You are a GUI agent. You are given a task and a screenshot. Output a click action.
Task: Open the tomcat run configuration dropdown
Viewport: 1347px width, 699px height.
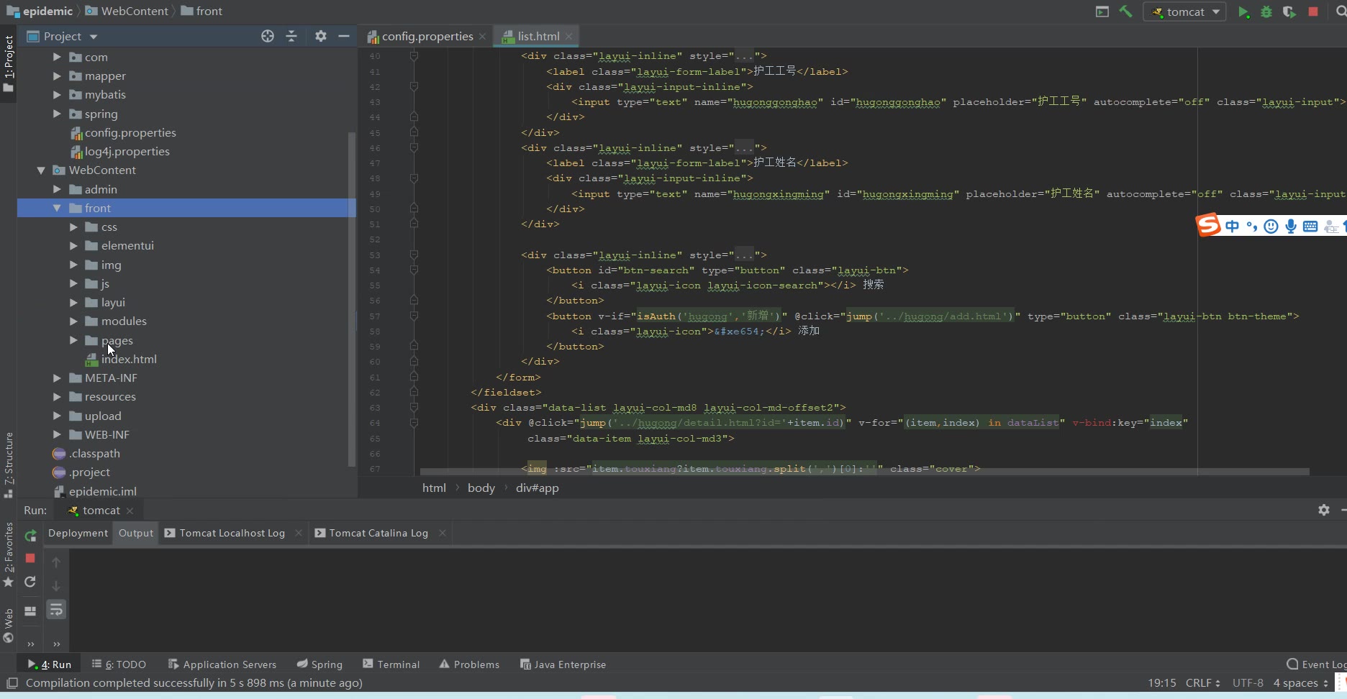[1185, 12]
